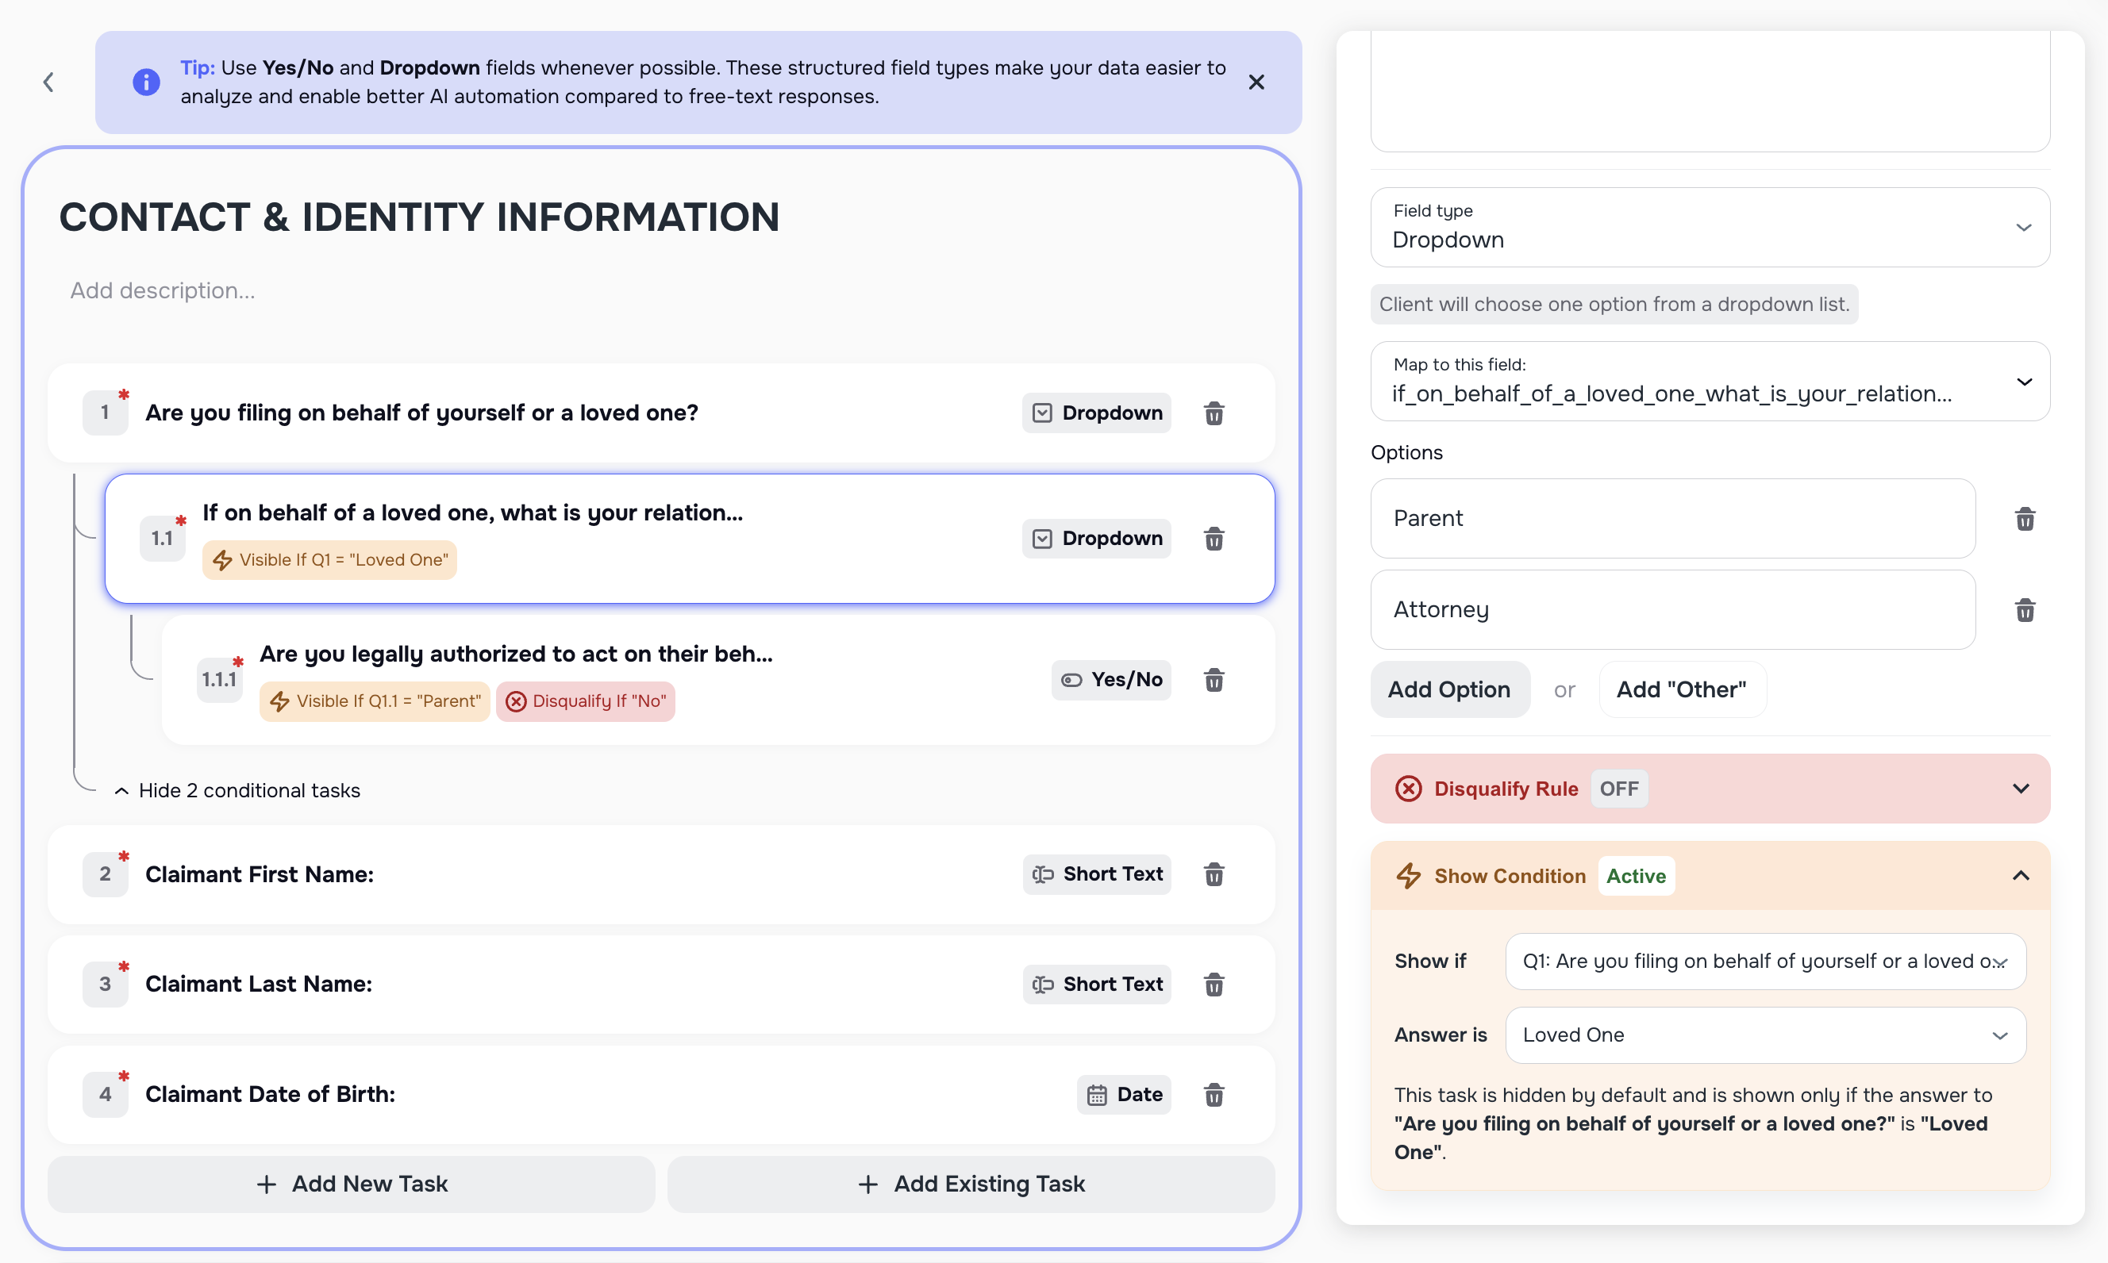This screenshot has width=2108, height=1263.
Task: Delete the Claimant First Name question
Action: click(1215, 874)
